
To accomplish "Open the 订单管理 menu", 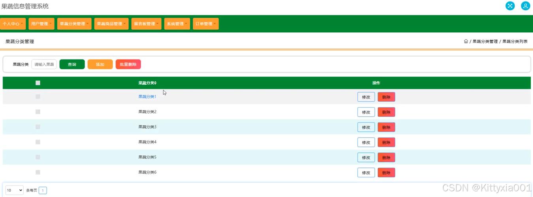I will pos(205,24).
